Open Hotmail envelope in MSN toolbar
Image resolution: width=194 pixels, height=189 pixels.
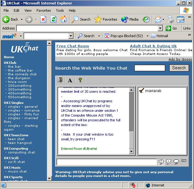pyautogui.click(x=153, y=36)
